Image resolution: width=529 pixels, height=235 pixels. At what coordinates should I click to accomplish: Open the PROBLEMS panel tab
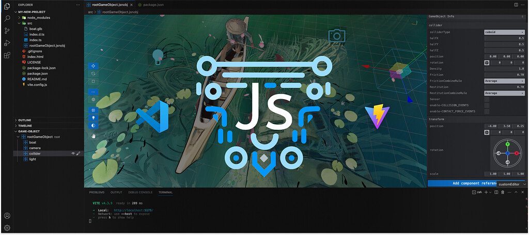[x=97, y=193]
